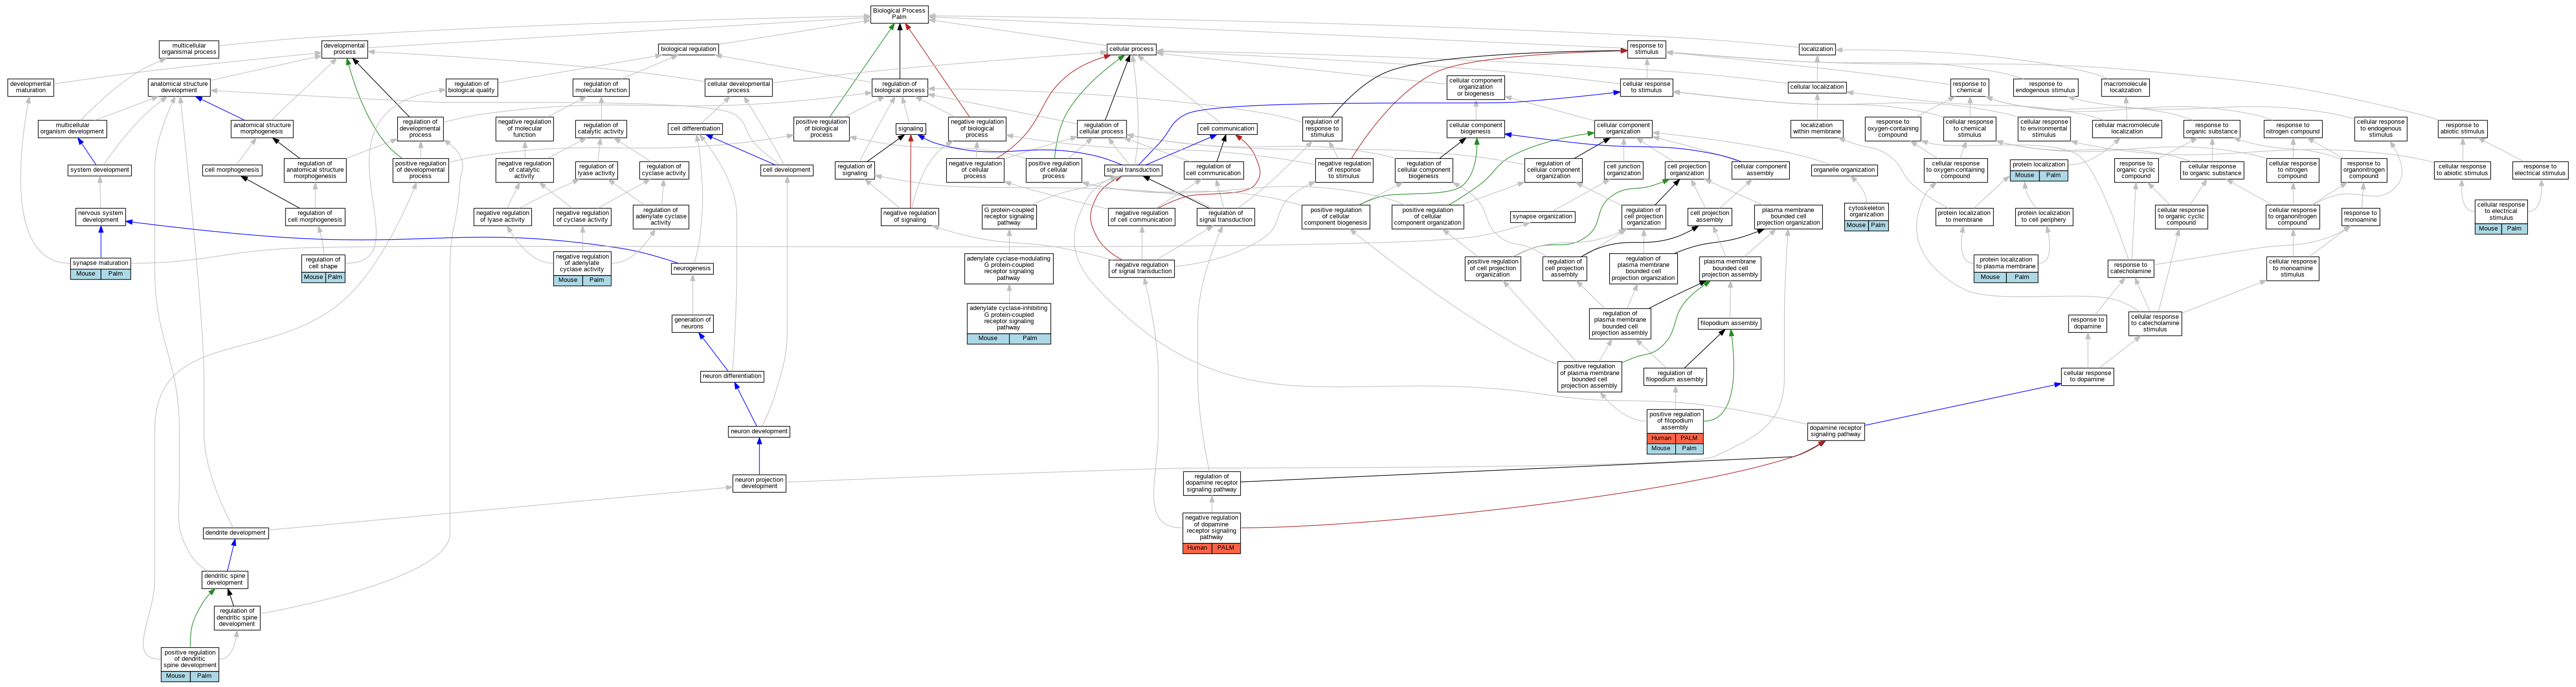Select 'regulation of dopamine receptor signaling pathway' node

(x=1212, y=483)
